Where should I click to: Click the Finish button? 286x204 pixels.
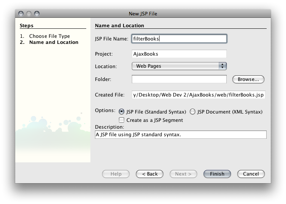click(217, 174)
